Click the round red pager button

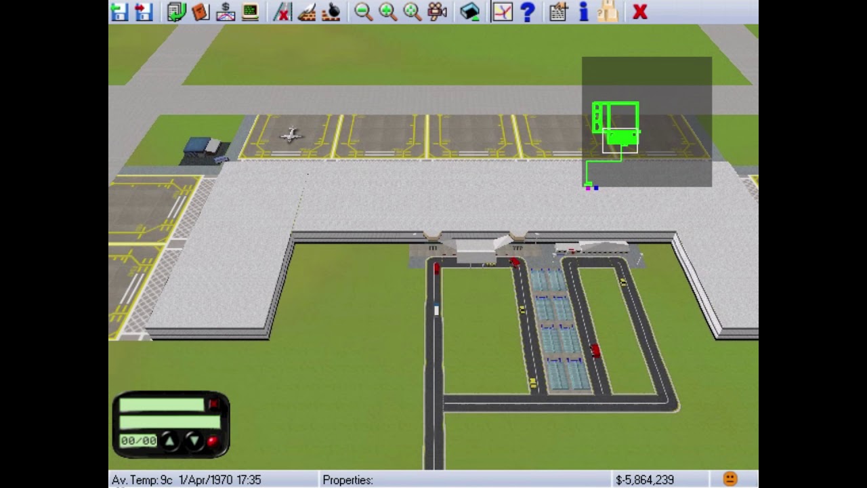pyautogui.click(x=213, y=441)
